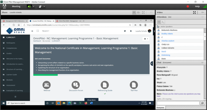Open the Lezelle Scholtz user menu
Screen dimensions: 207x110
pos(143,31)
